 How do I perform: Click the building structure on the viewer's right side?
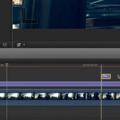tap(103, 14)
